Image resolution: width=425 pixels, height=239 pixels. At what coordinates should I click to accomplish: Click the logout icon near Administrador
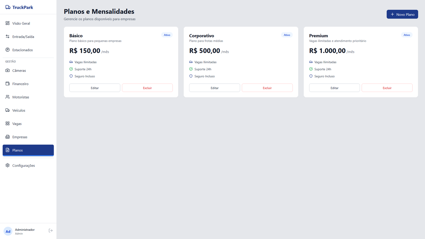pyautogui.click(x=50, y=231)
